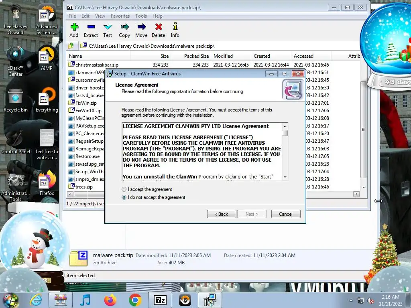411x308 pixels.
Task: Select christmastaskbar.zip in the file list
Action: [x=94, y=65]
